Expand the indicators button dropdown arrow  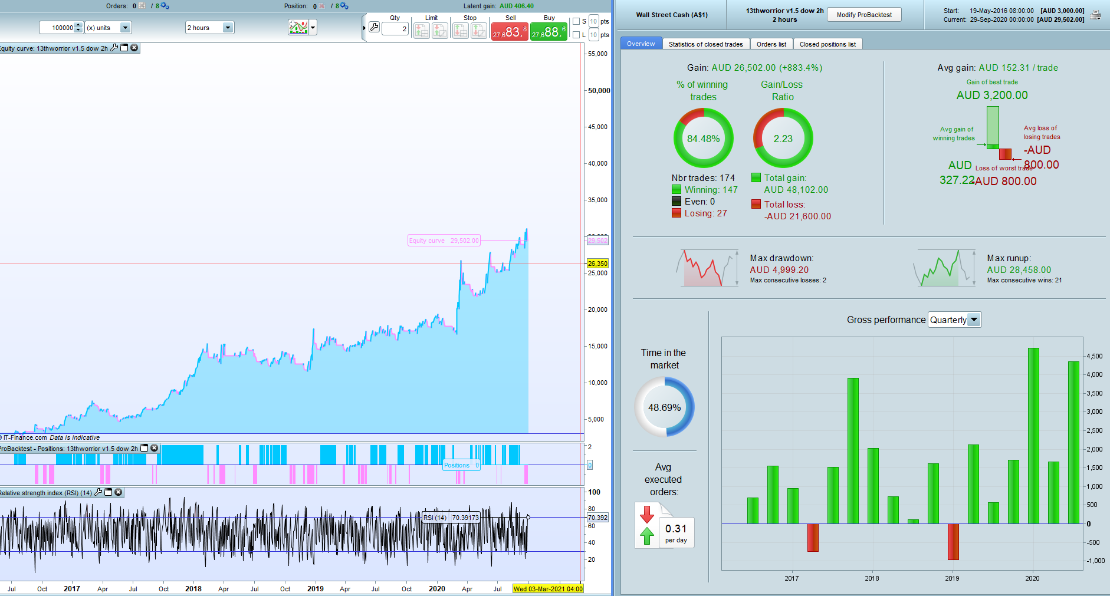coord(313,27)
